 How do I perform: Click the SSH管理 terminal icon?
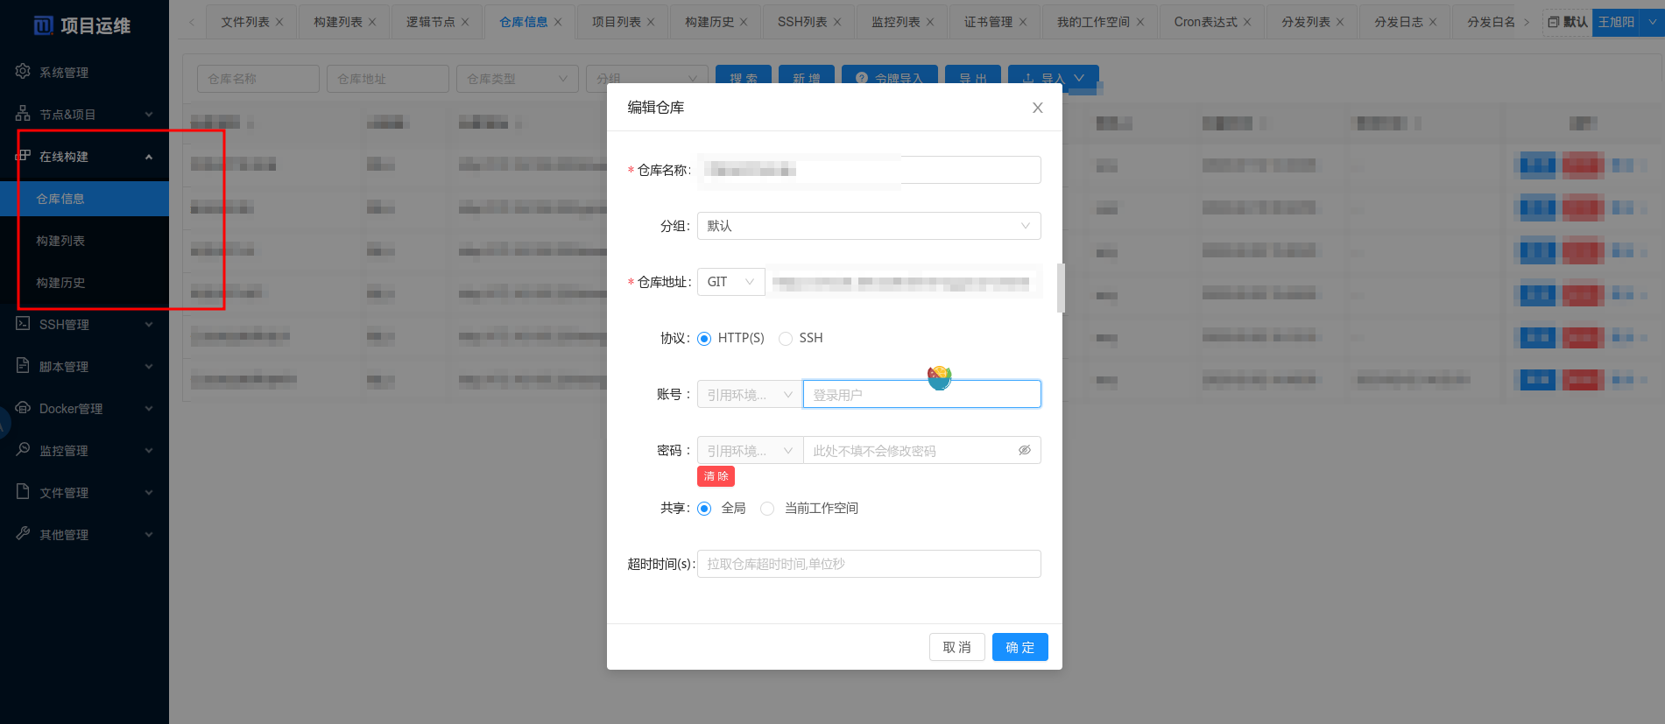(x=23, y=324)
